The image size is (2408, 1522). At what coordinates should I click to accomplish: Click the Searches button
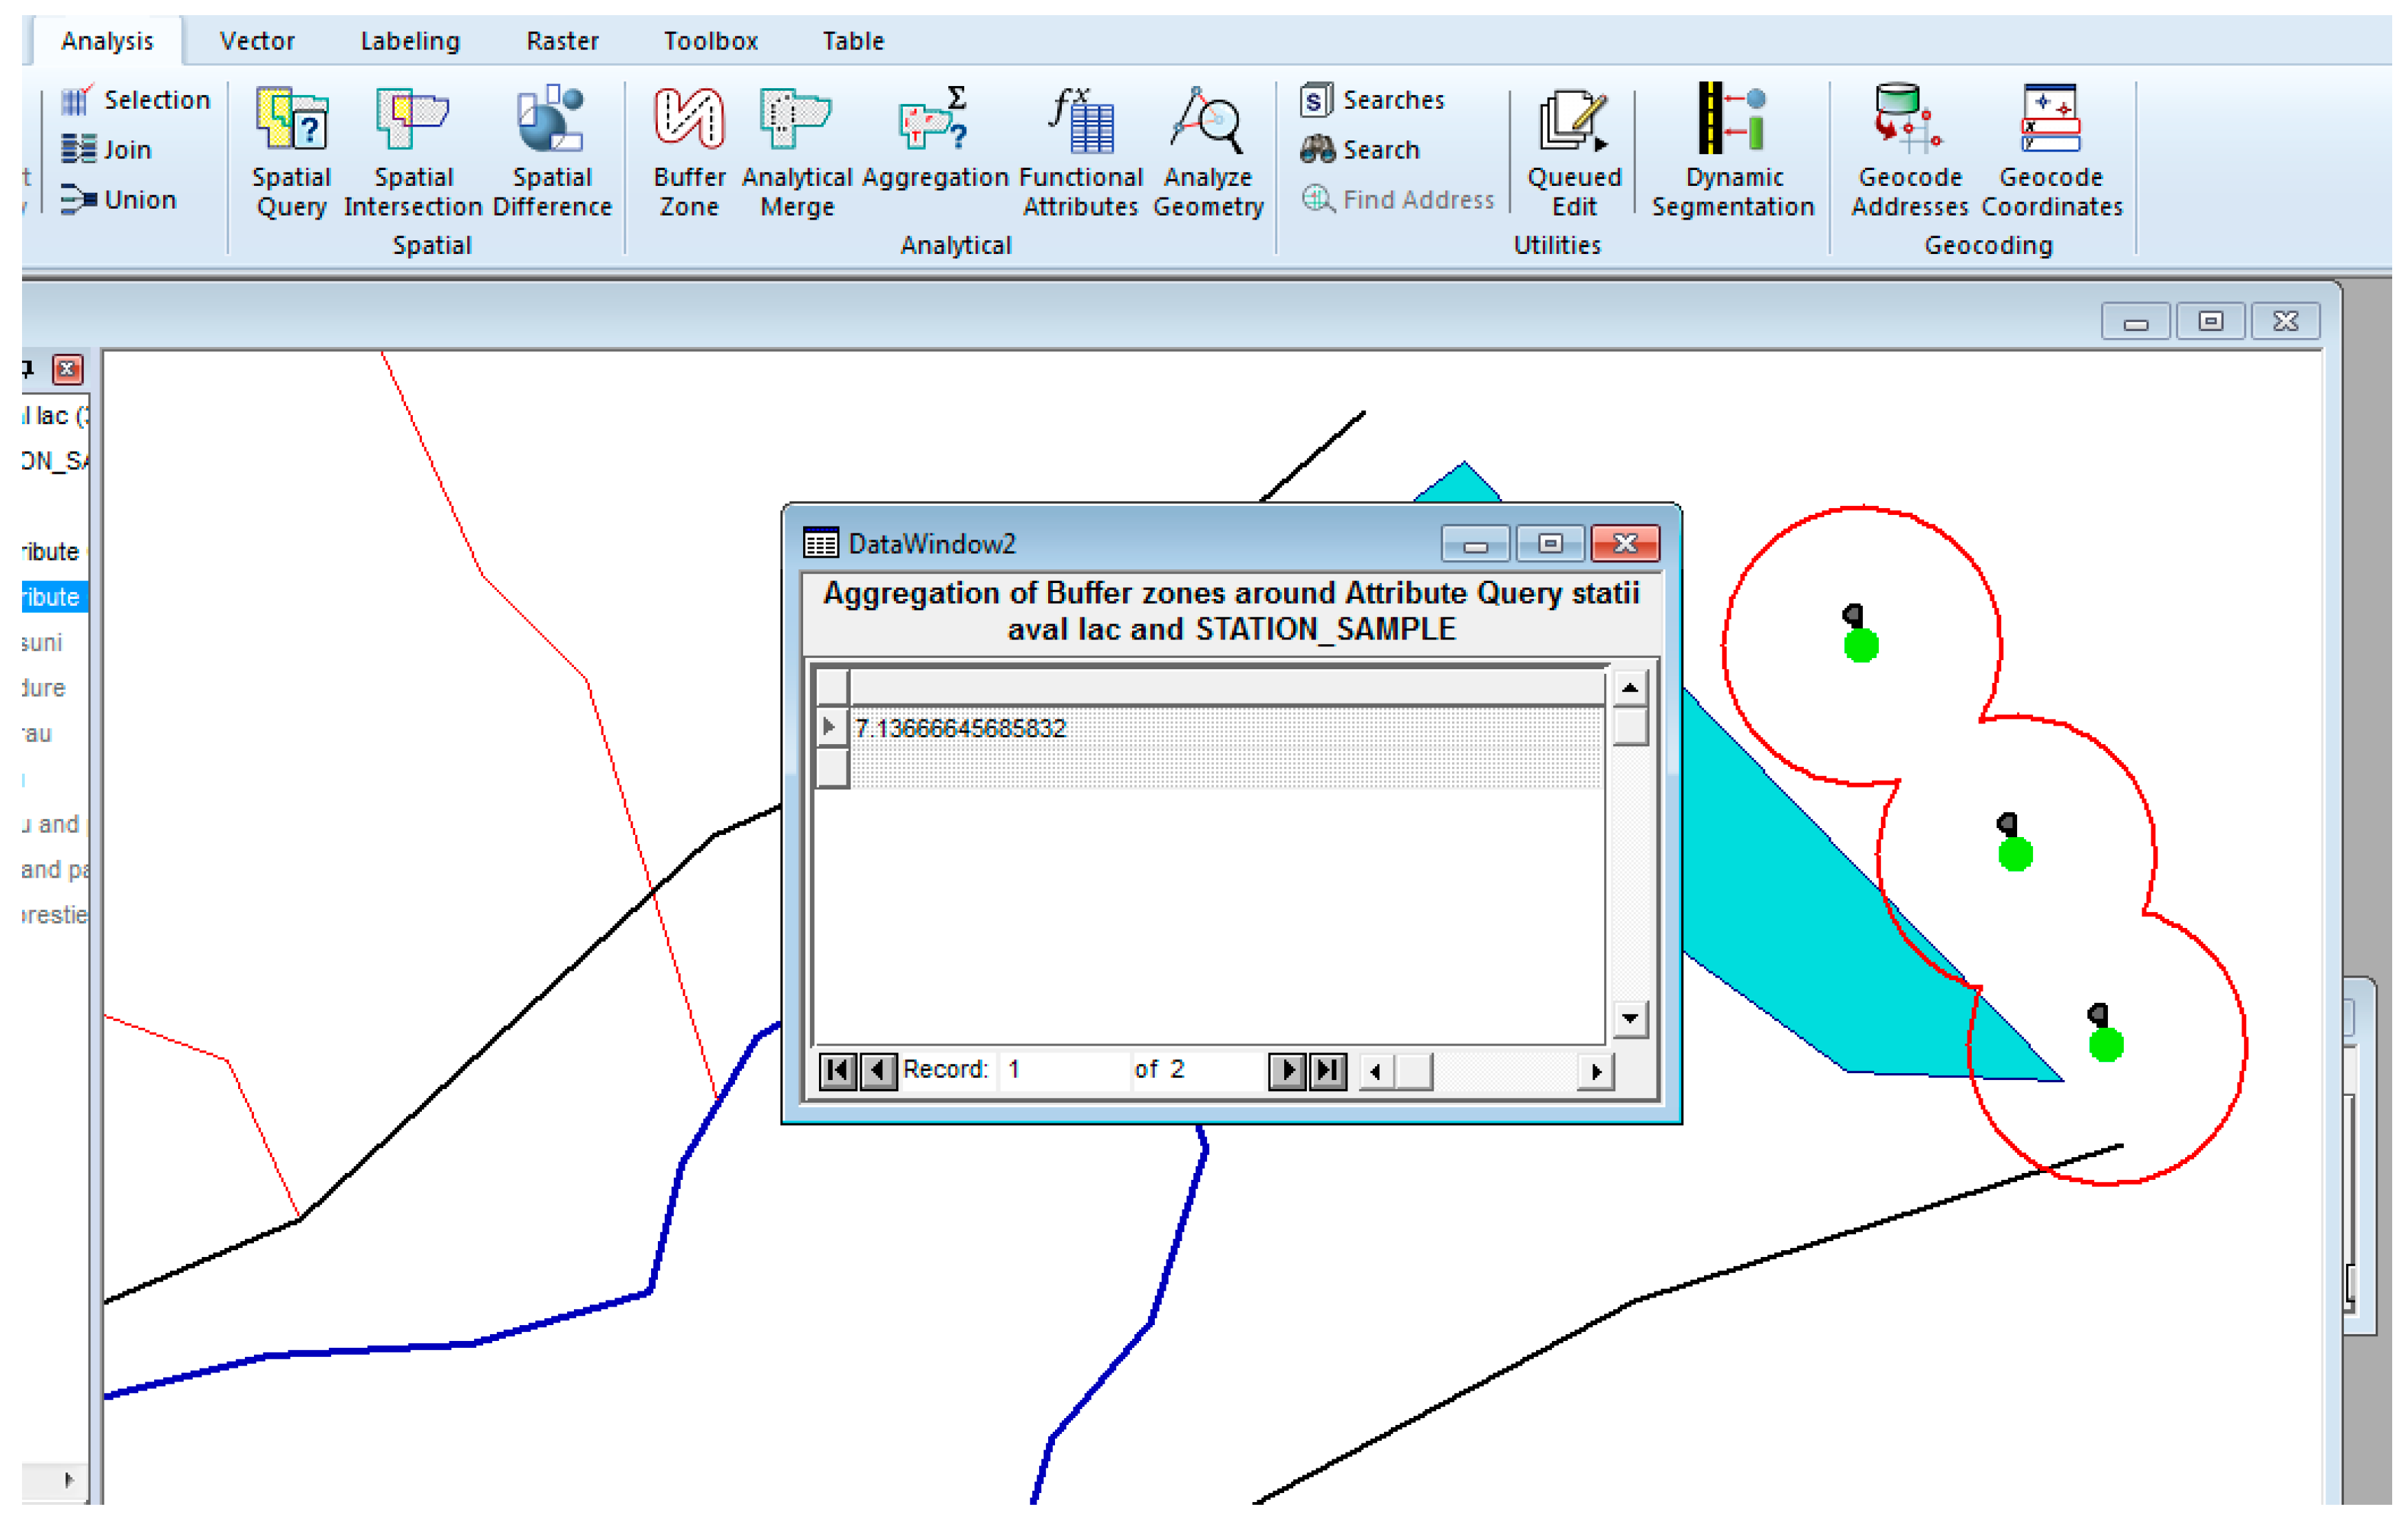tap(1373, 100)
